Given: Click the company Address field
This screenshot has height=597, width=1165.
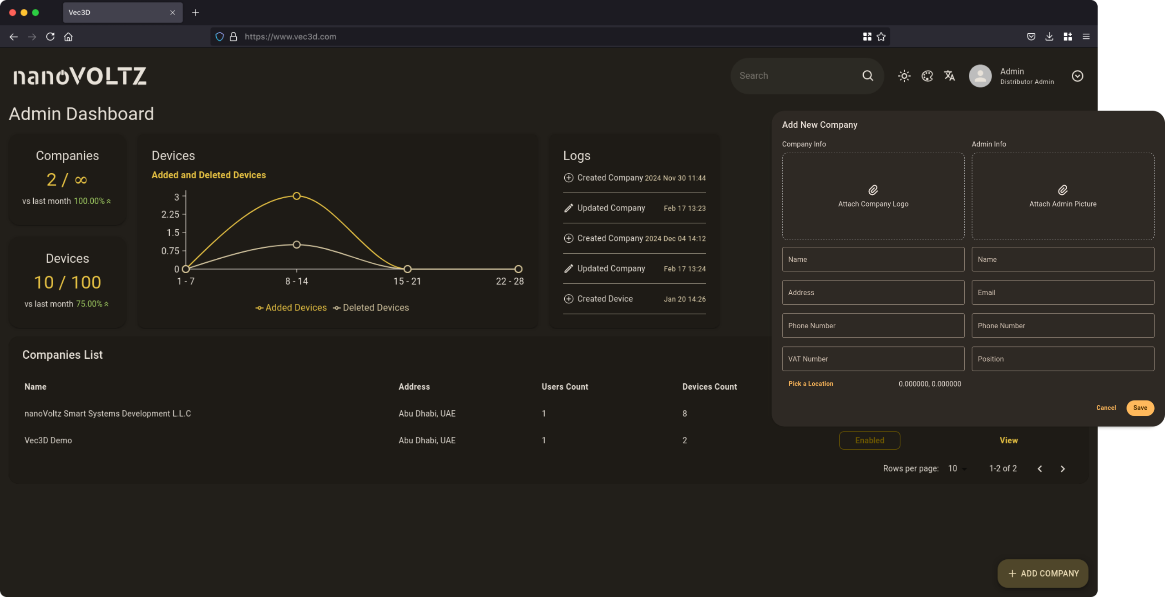Looking at the screenshot, I should pos(873,292).
